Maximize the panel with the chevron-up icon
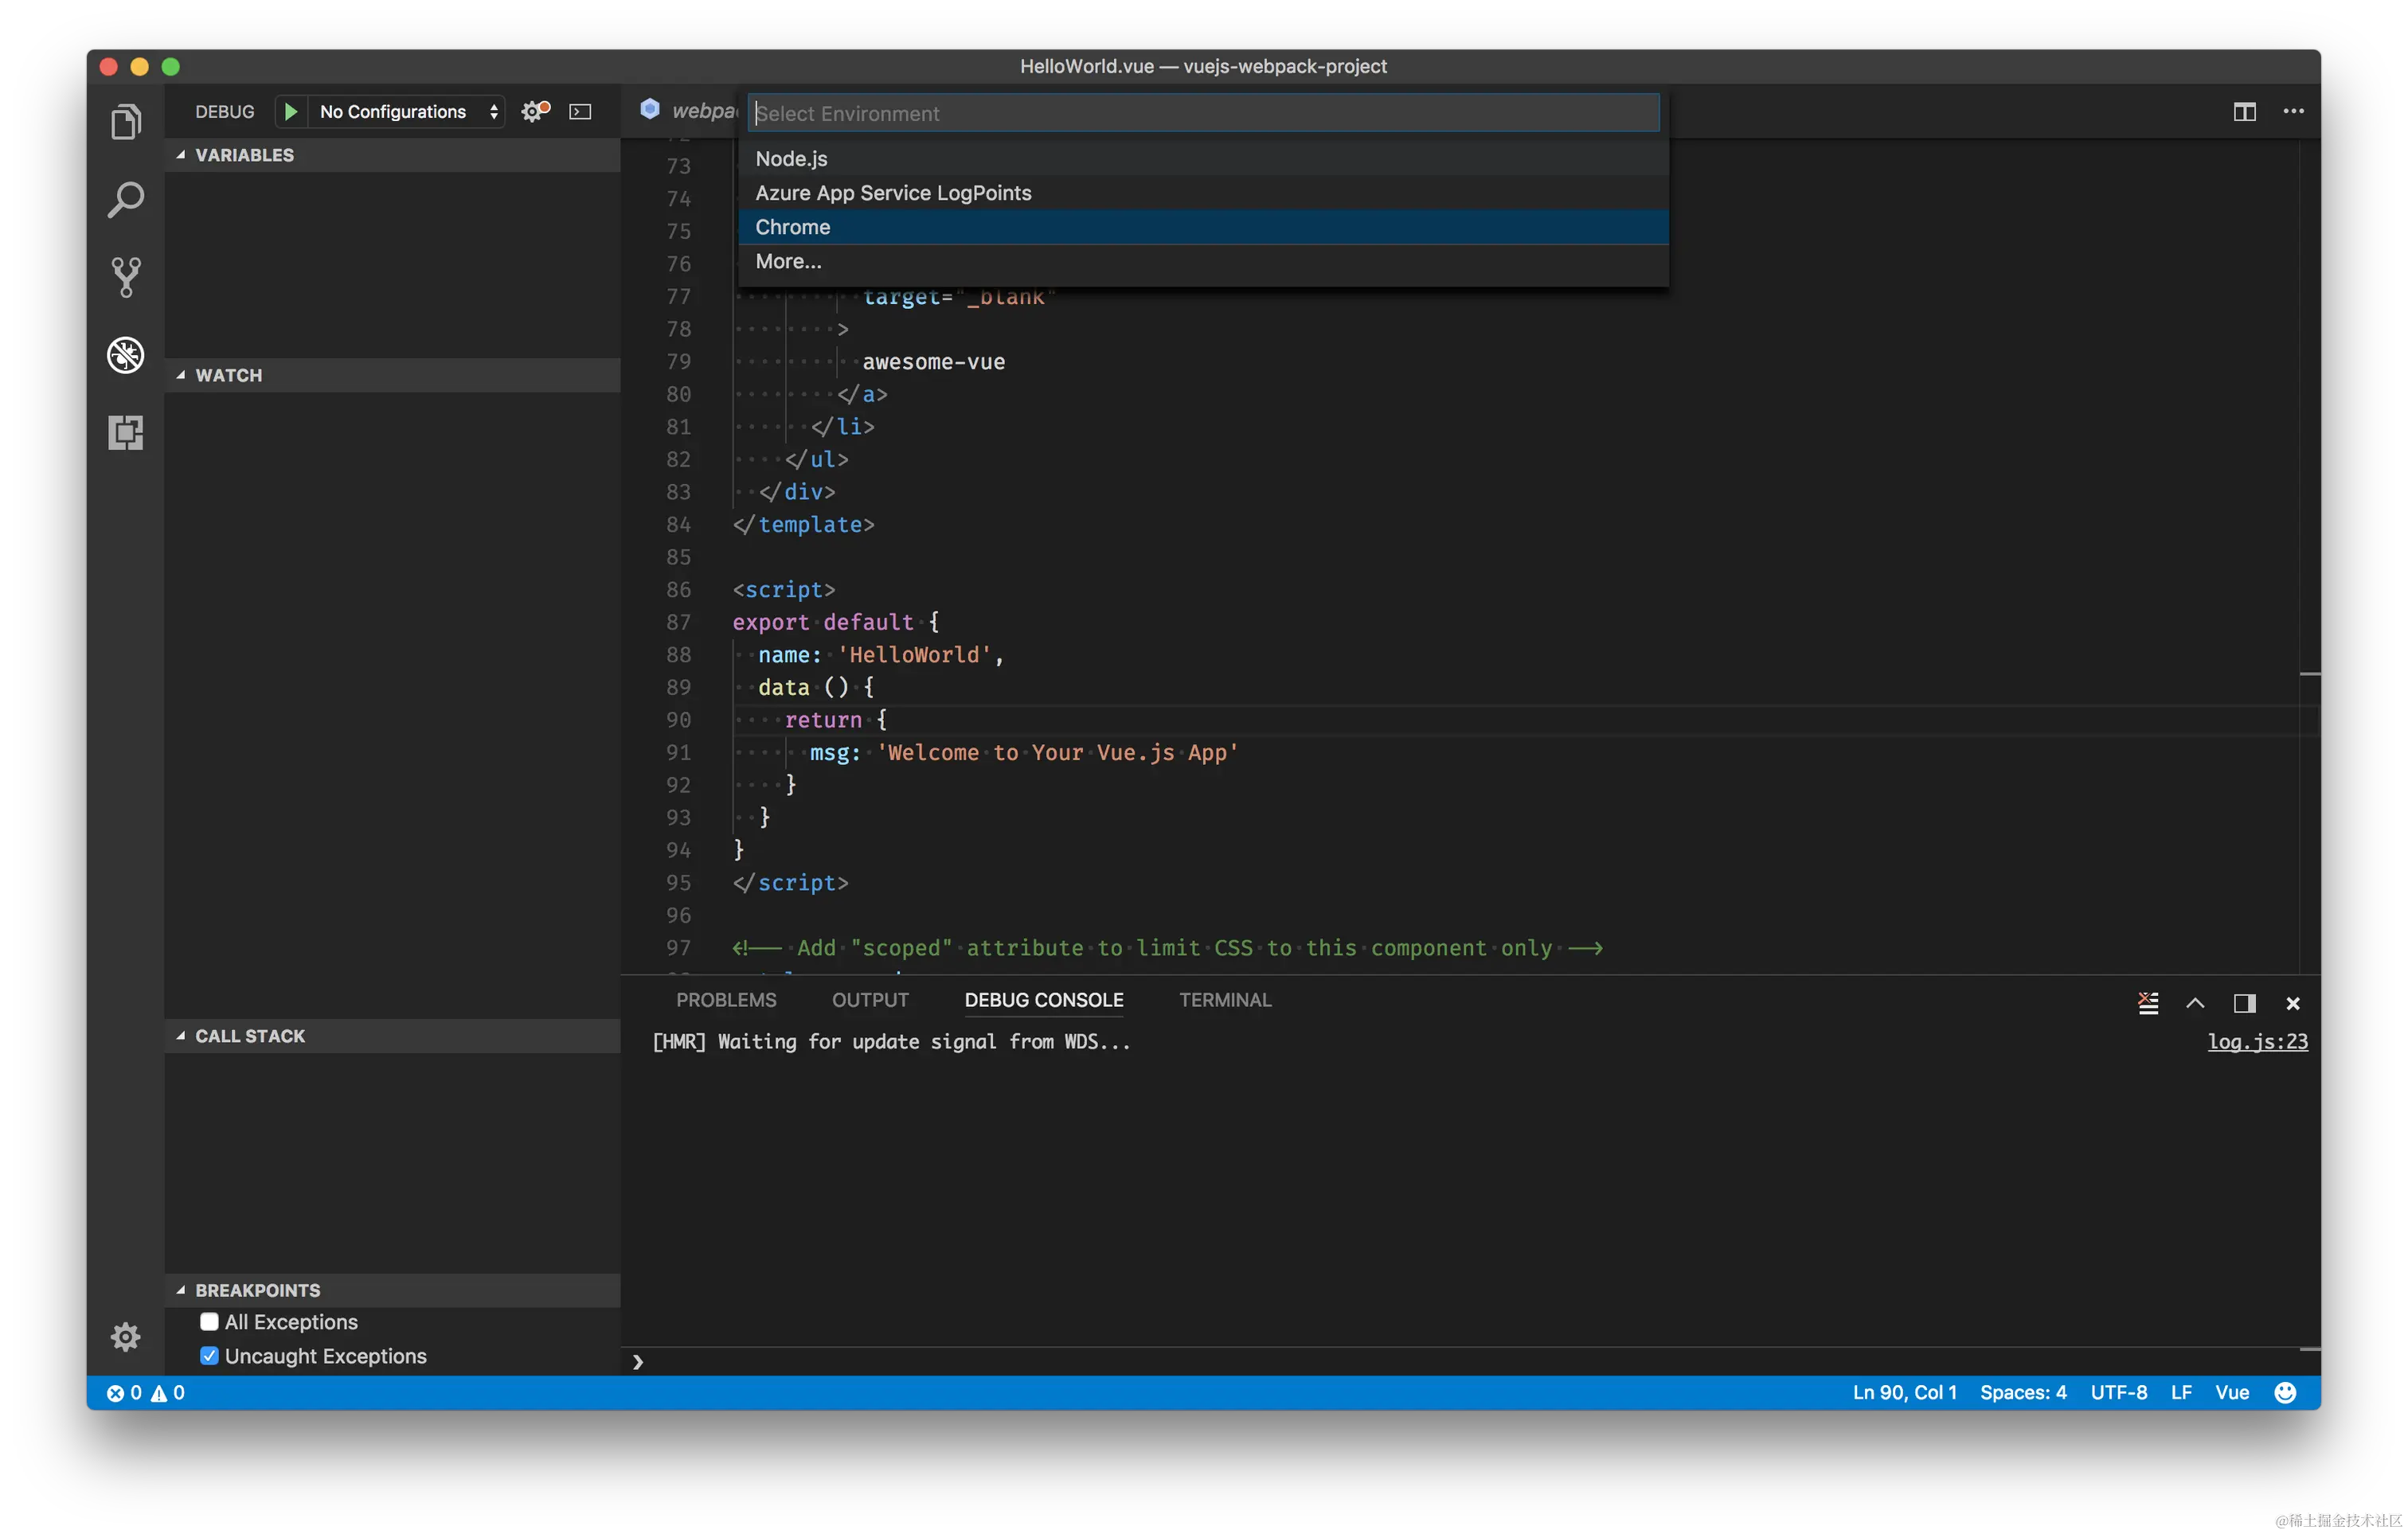 [x=2195, y=1002]
